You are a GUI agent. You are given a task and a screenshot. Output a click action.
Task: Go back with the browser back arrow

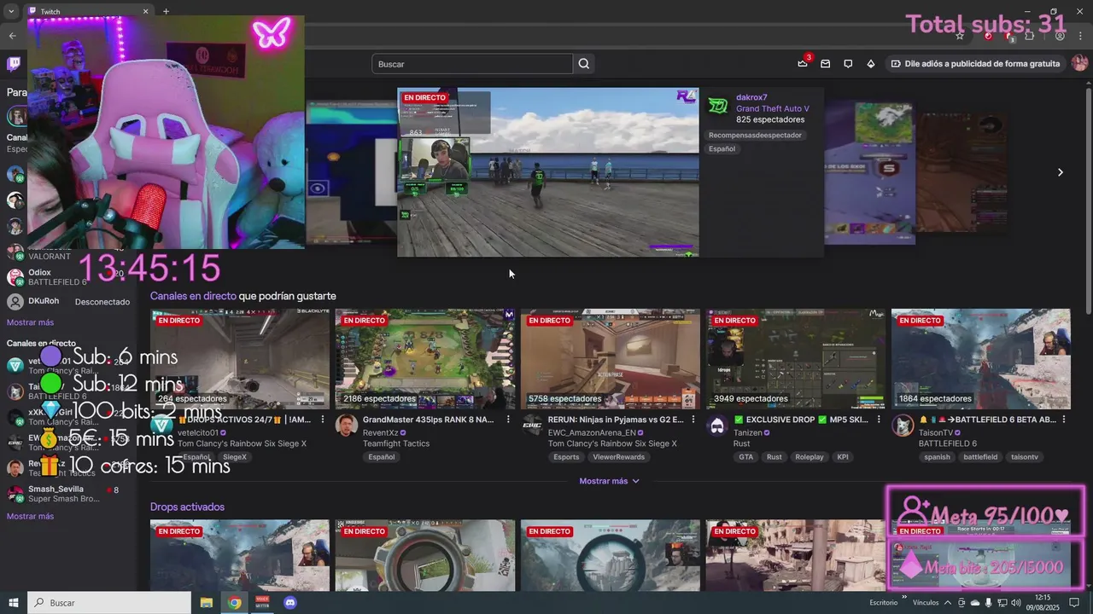tap(12, 36)
